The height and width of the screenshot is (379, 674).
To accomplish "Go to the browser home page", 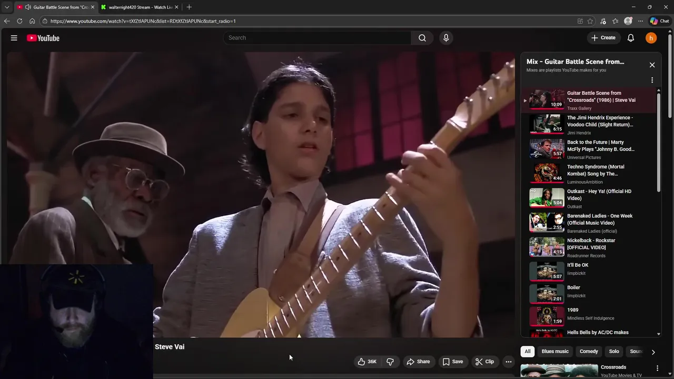I will tap(32, 21).
